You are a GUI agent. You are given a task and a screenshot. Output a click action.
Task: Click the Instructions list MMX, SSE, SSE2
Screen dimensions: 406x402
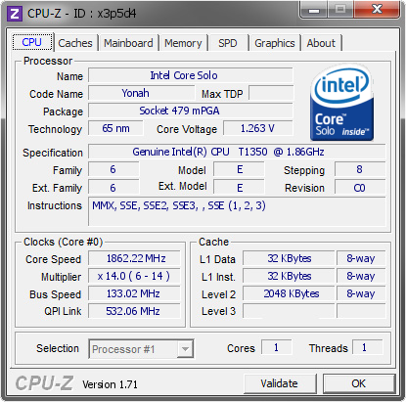[x=237, y=211]
